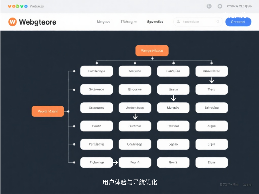Click inside the search input field
259x194 pixels.
click(x=197, y=22)
